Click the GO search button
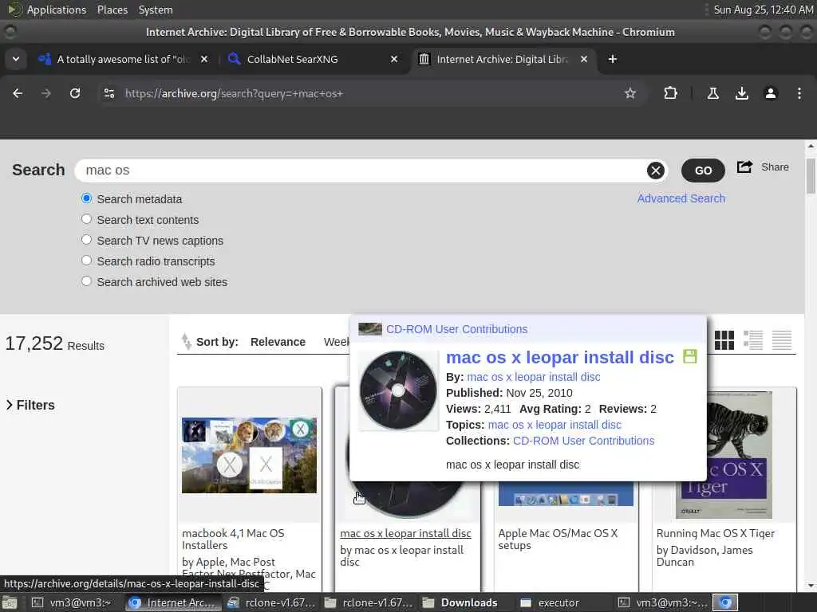 tap(703, 171)
